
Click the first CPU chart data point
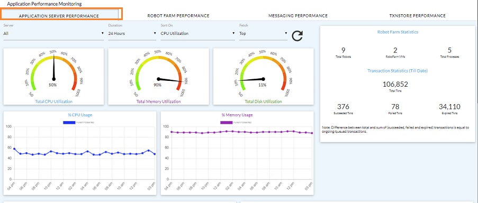click(14, 149)
